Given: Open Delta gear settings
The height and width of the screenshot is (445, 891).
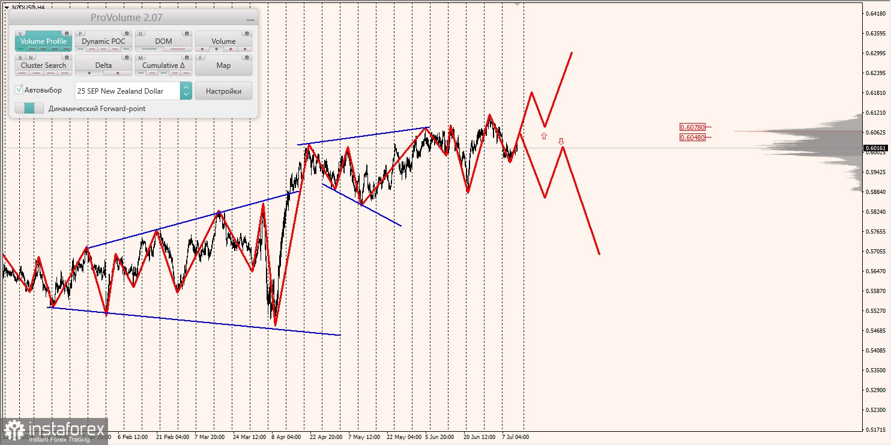Looking at the screenshot, I should [x=127, y=57].
